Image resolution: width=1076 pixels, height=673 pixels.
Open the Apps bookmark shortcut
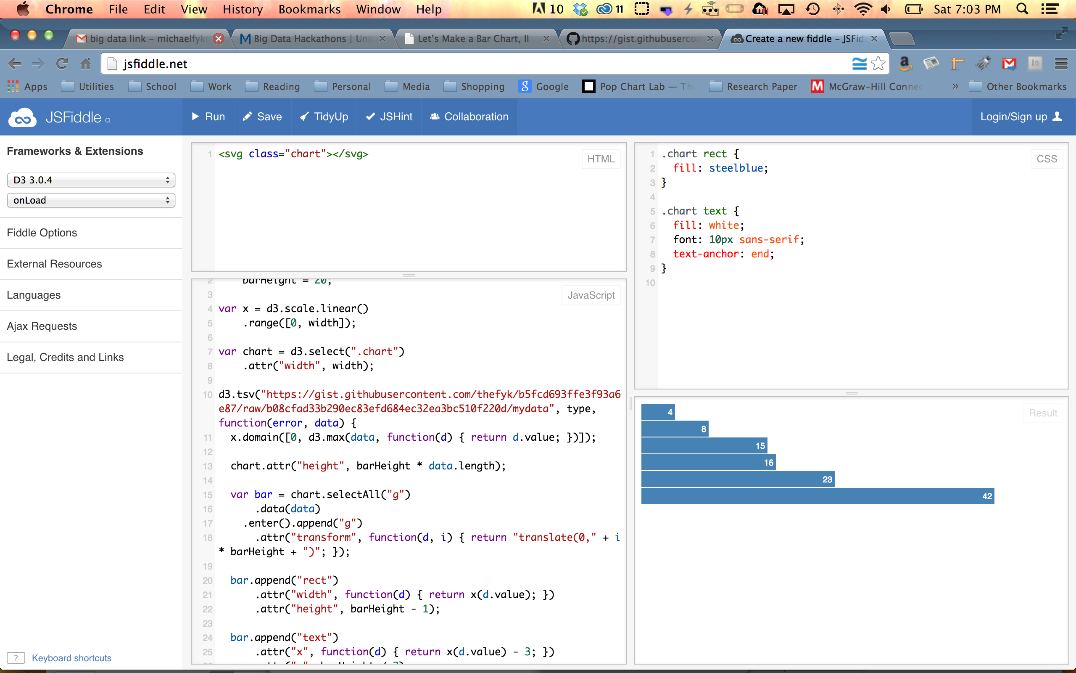pyautogui.click(x=28, y=86)
